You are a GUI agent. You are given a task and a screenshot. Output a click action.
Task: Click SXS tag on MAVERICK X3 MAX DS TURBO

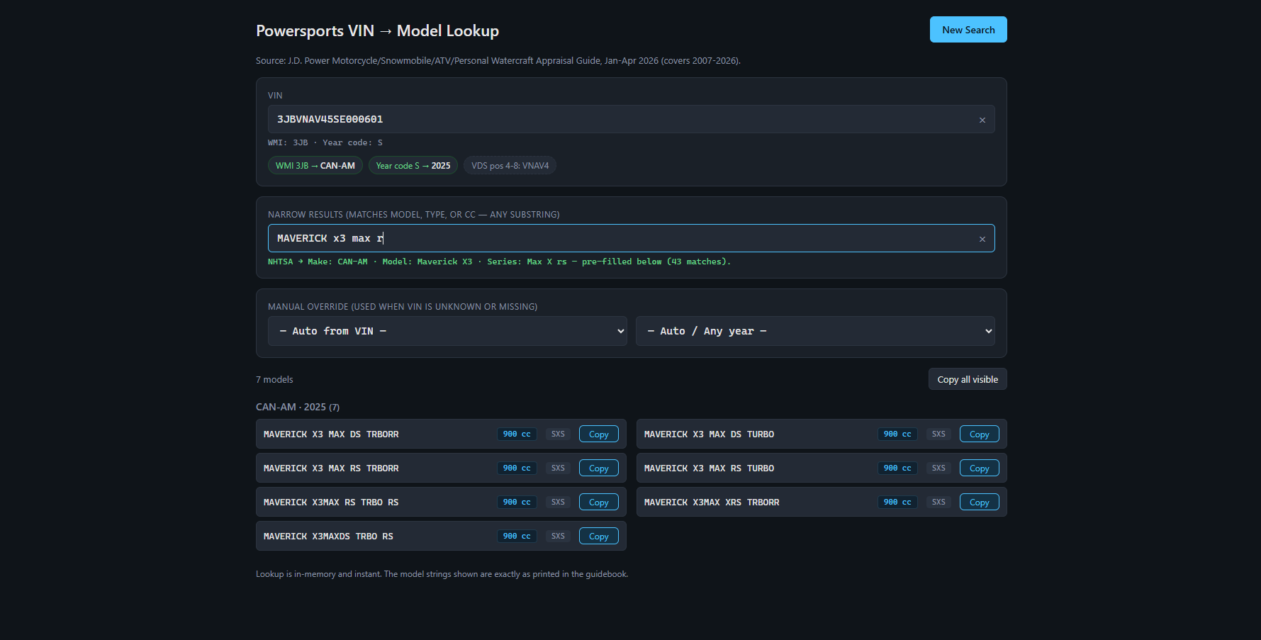tap(938, 434)
